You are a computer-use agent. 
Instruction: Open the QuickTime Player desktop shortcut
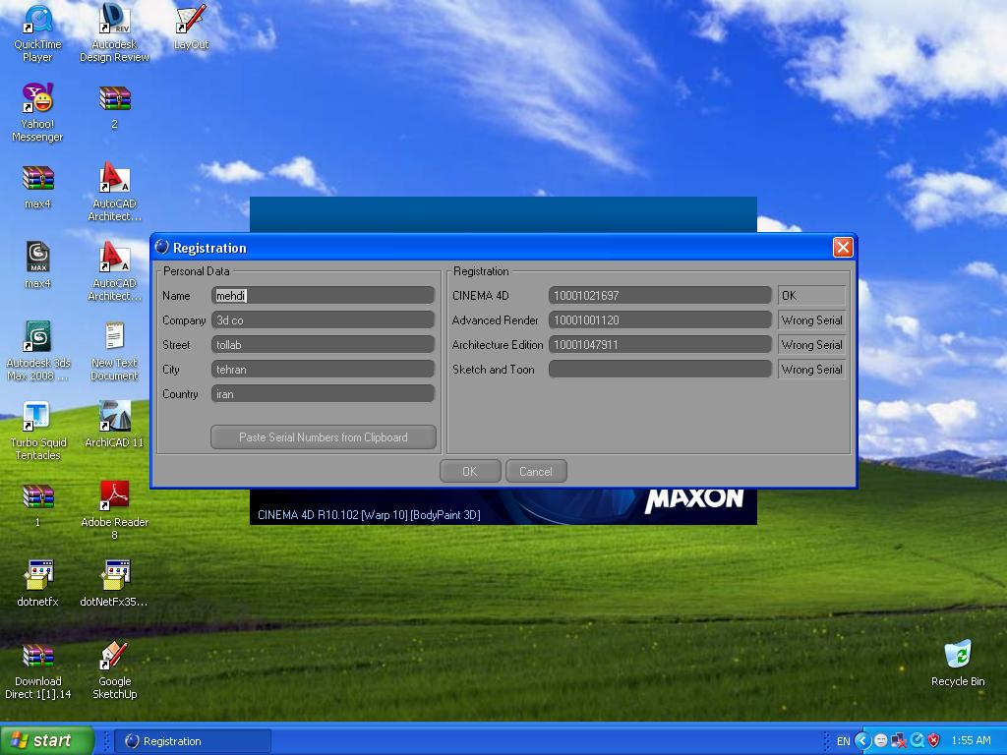pos(38,33)
